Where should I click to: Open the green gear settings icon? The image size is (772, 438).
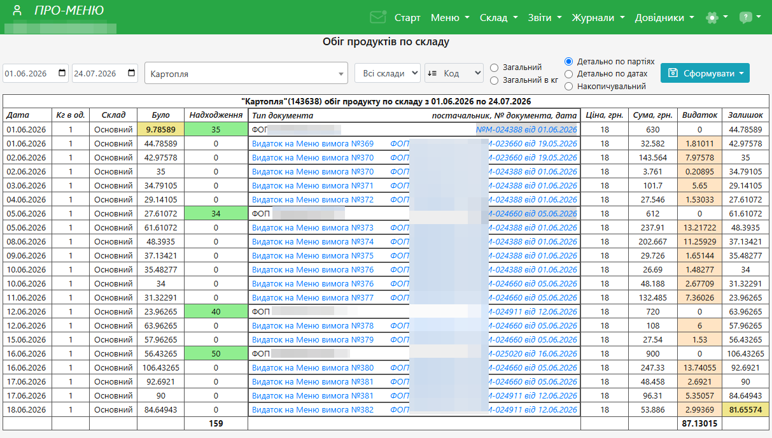coord(712,18)
